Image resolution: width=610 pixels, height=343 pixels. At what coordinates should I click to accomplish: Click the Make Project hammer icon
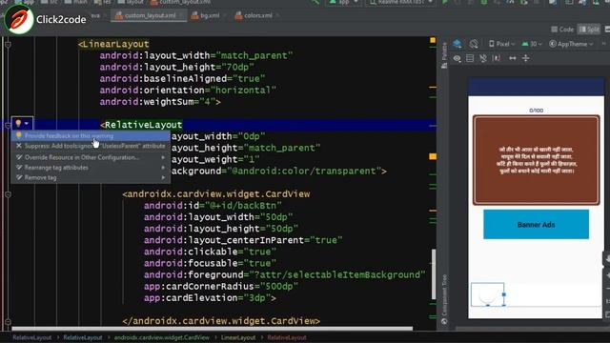[315, 2]
